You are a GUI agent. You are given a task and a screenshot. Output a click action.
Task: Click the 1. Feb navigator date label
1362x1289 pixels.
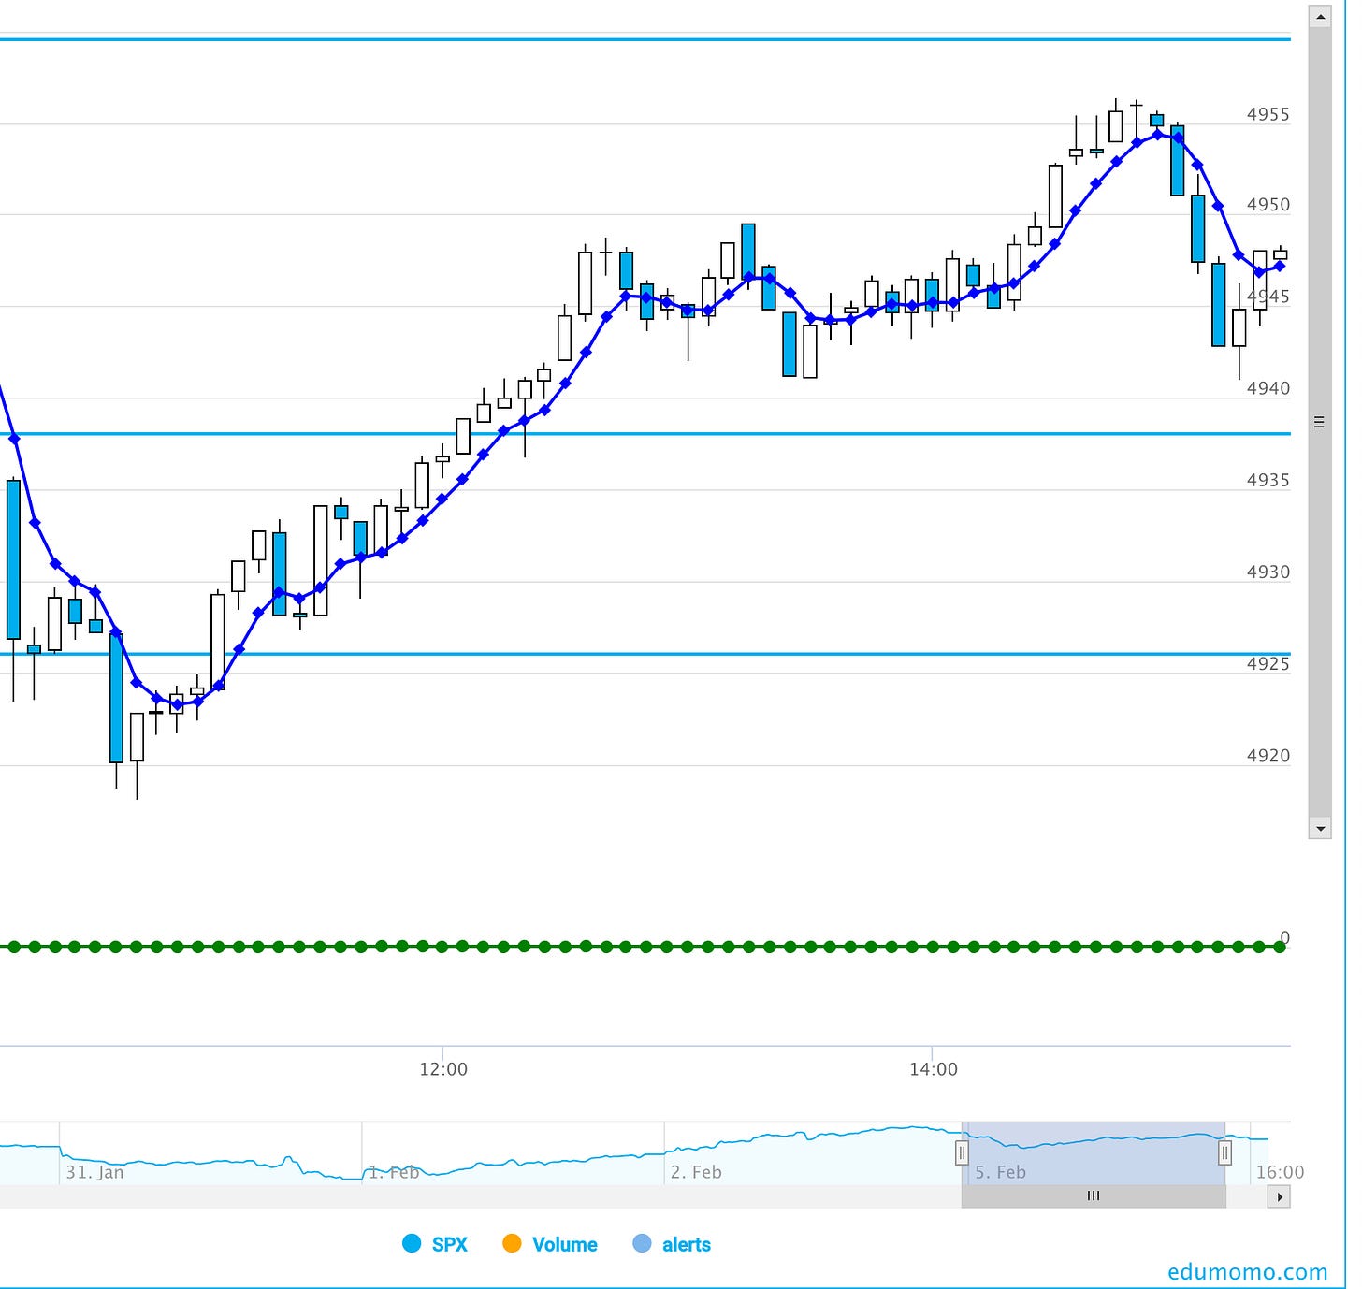click(394, 1172)
